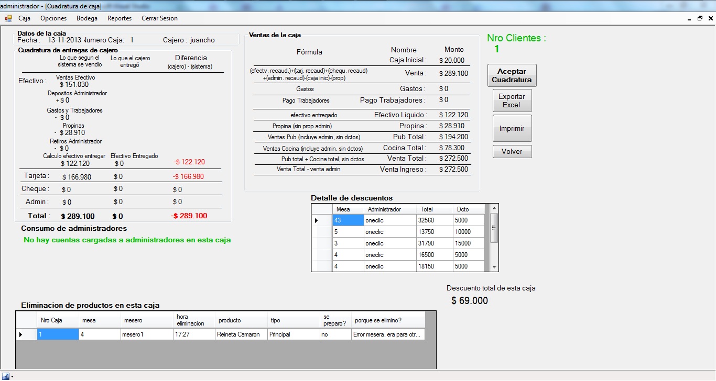Select the 17:27 elimination time cell

194,334
